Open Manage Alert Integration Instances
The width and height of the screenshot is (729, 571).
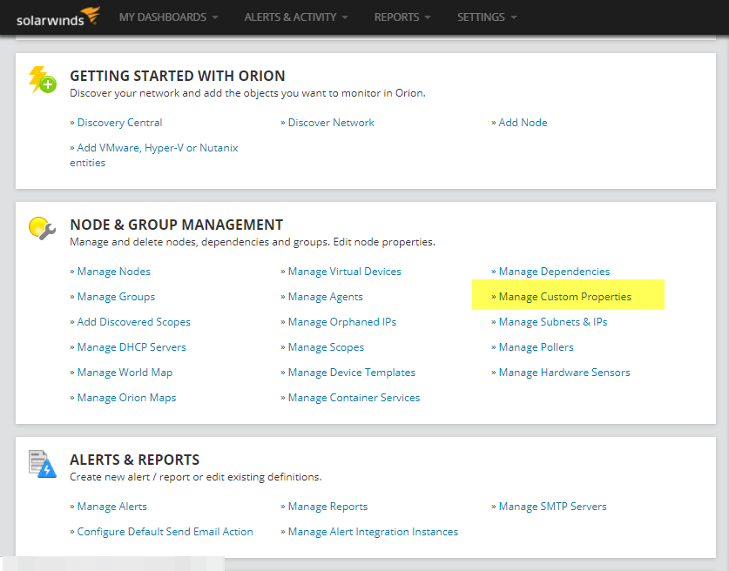point(373,532)
